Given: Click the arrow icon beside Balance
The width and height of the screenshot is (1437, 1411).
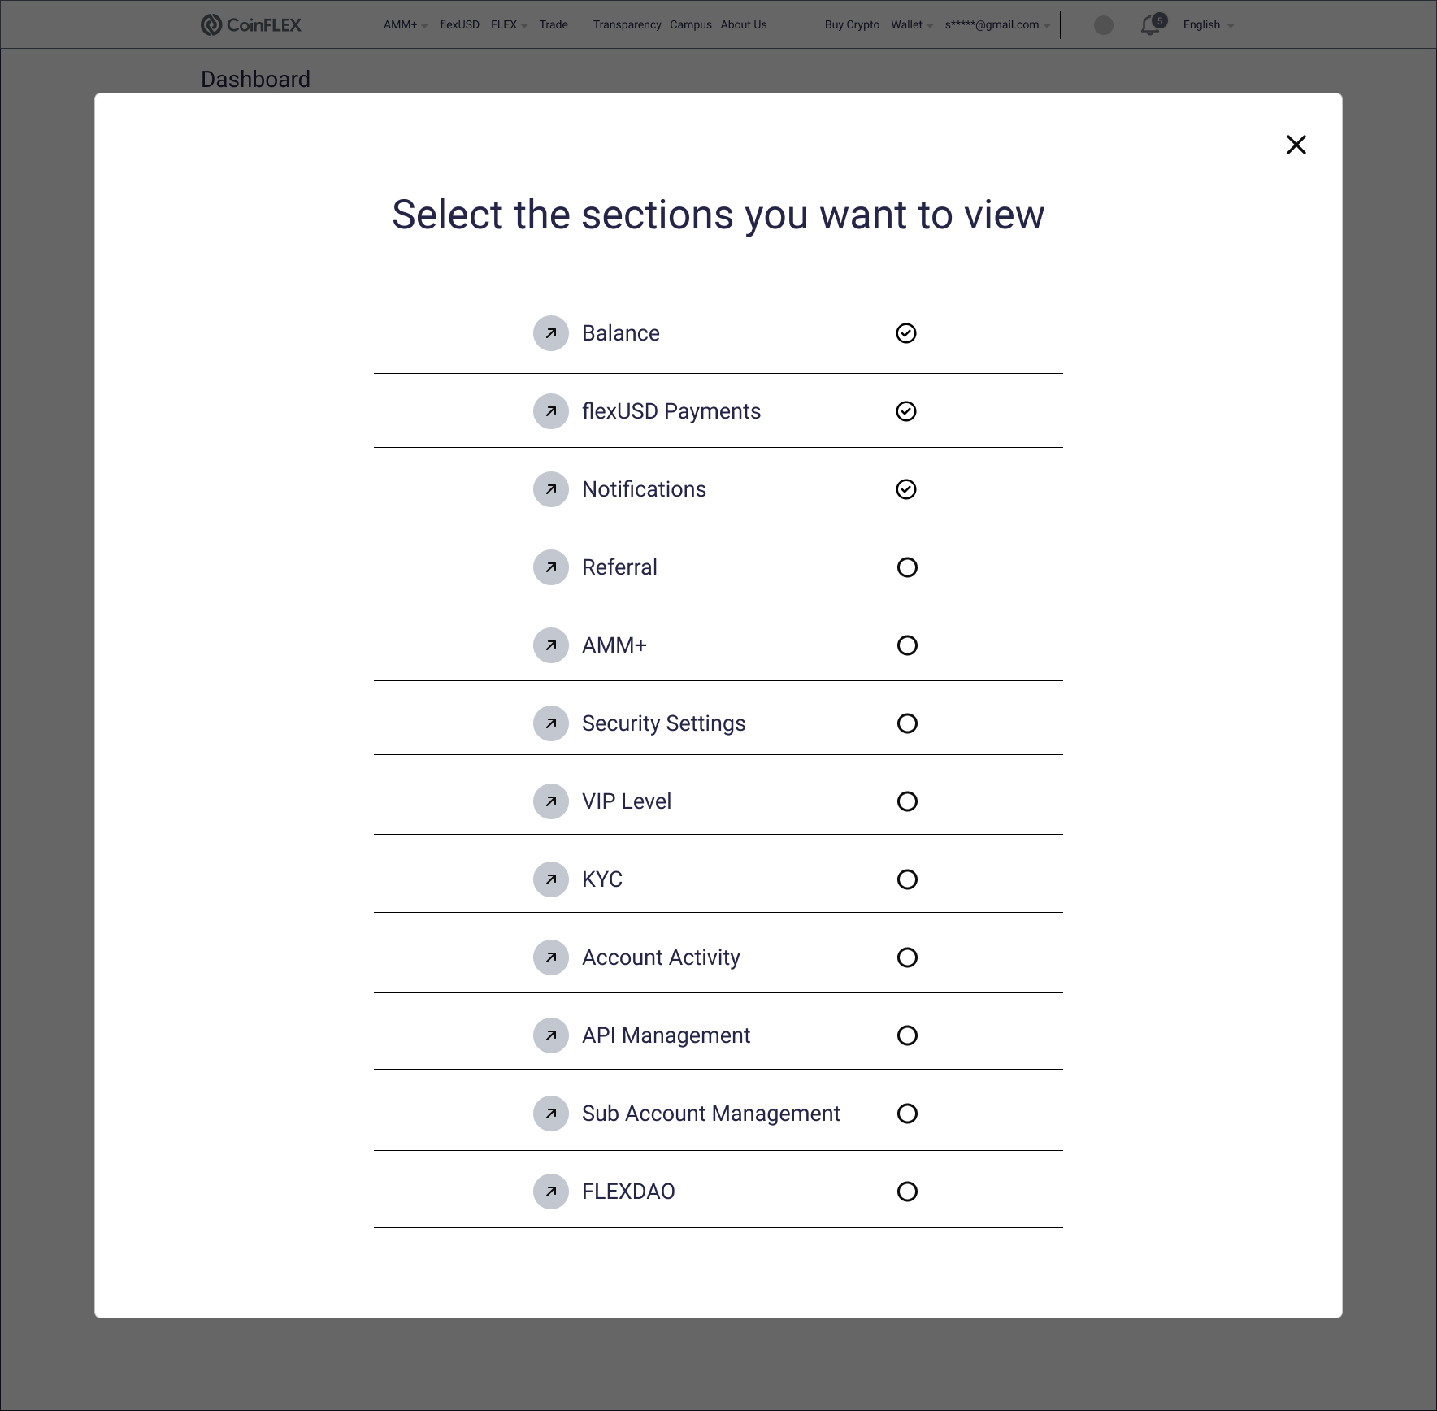Looking at the screenshot, I should point(551,333).
